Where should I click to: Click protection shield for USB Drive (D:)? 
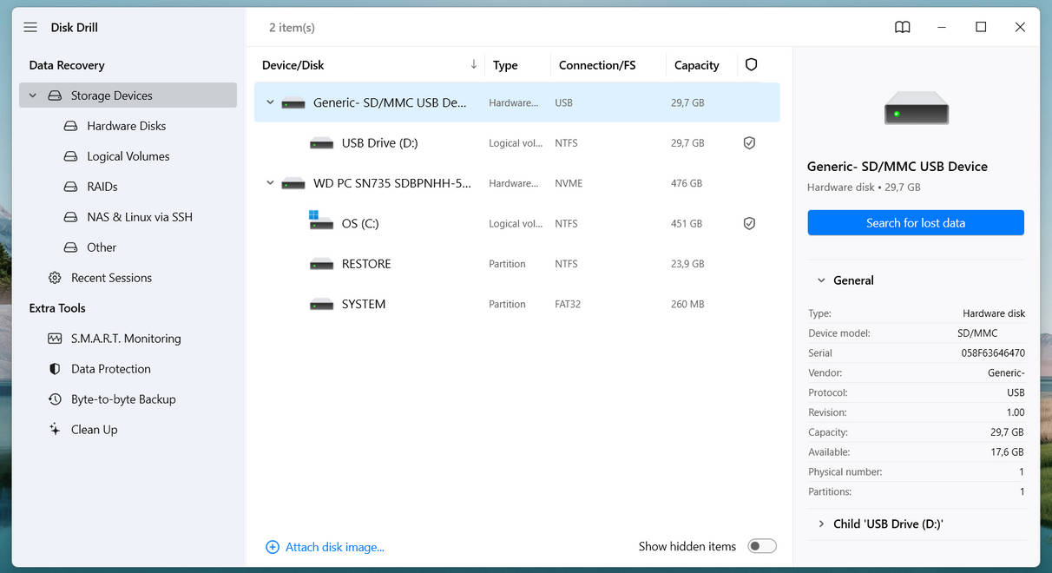pyautogui.click(x=749, y=142)
